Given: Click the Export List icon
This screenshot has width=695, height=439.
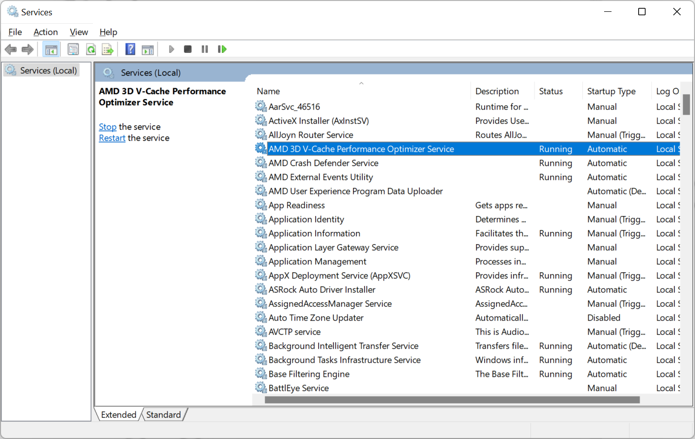Looking at the screenshot, I should pos(108,49).
